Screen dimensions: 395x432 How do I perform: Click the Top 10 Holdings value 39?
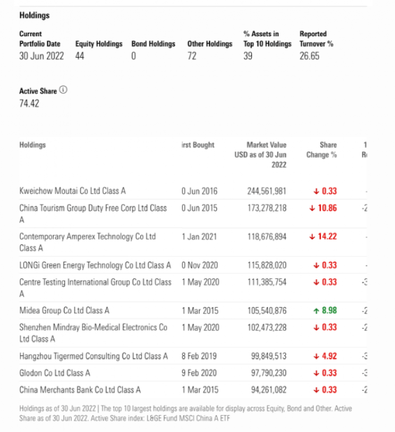pyautogui.click(x=248, y=56)
